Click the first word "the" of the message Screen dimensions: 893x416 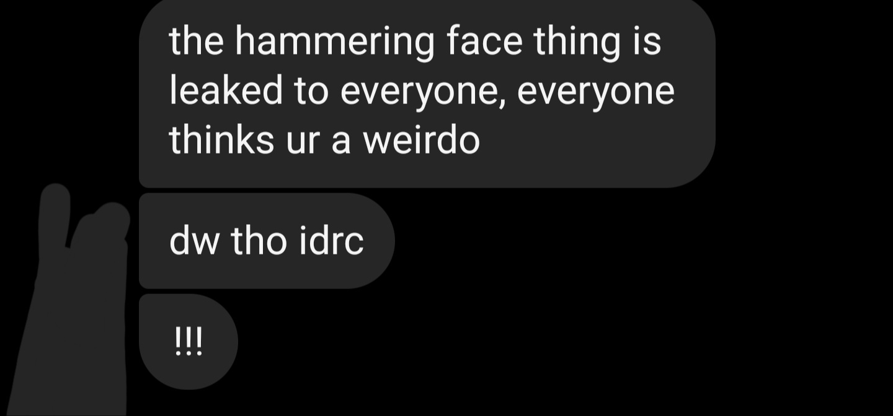coord(196,41)
